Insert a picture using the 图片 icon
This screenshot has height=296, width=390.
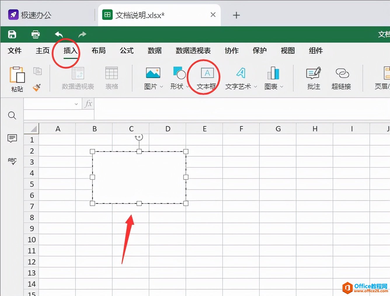[x=153, y=73]
